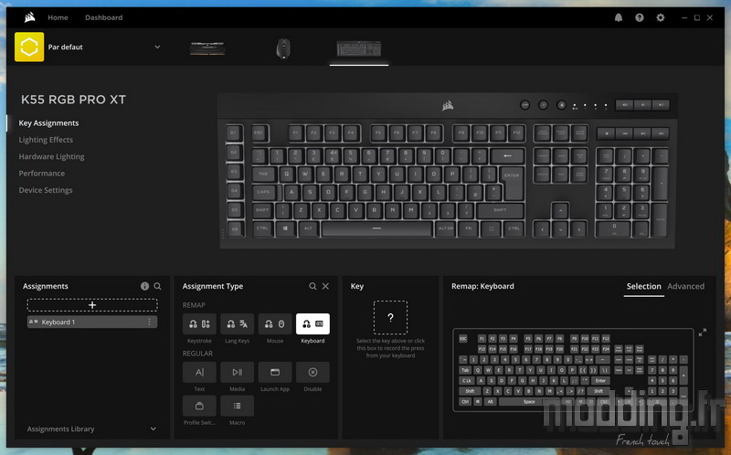Open Device Settings section
The image size is (731, 455).
tap(45, 190)
